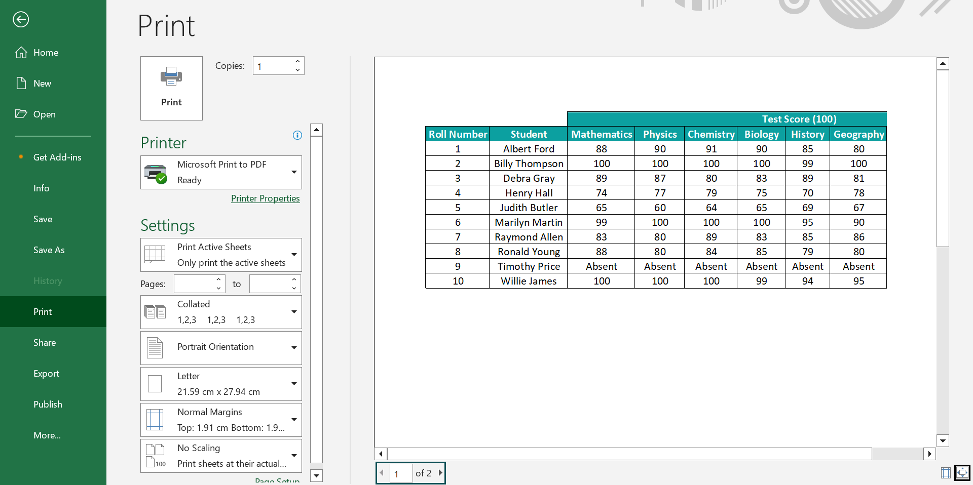Image resolution: width=973 pixels, height=485 pixels.
Task: Toggle Show Margins in preview corner
Action: tap(946, 473)
